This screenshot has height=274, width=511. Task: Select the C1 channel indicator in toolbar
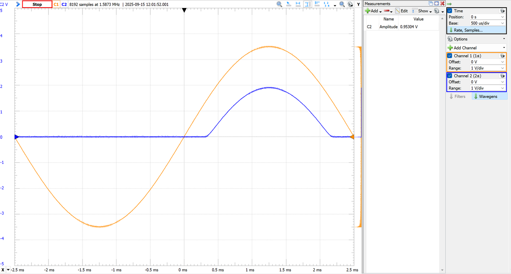click(56, 4)
